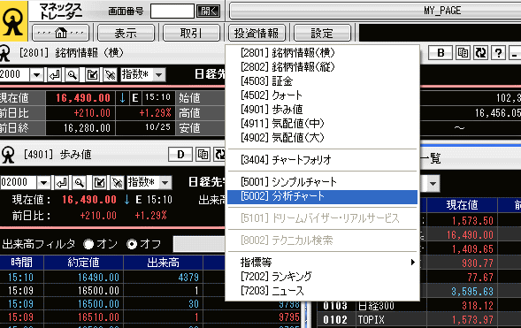The height and width of the screenshot is (328, 521).
Task: Click the 画面番号 input field
Action: coord(172,11)
